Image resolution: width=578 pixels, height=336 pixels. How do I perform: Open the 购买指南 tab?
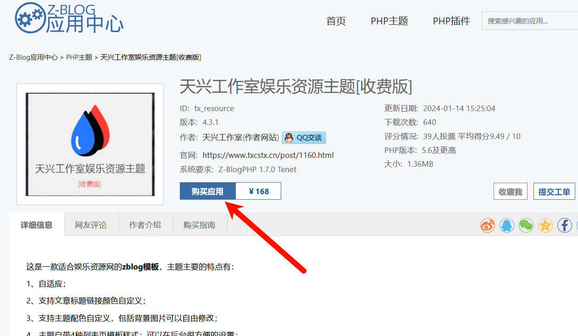pyautogui.click(x=200, y=224)
